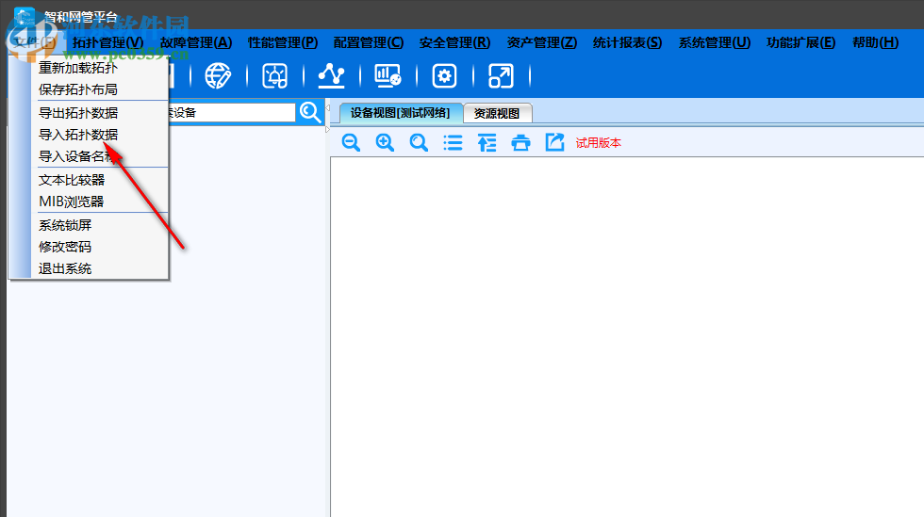Click the device search magnifier button

coord(310,112)
